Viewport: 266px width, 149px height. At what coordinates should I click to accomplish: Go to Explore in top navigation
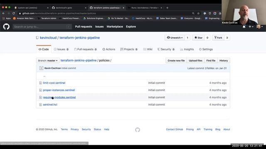(131, 26)
